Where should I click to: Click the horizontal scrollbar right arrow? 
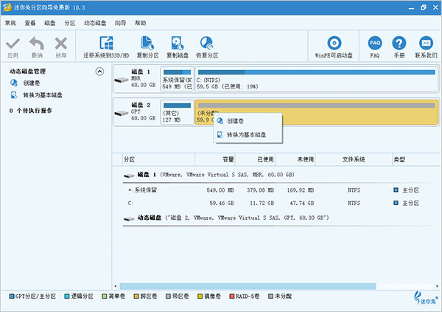(437, 286)
